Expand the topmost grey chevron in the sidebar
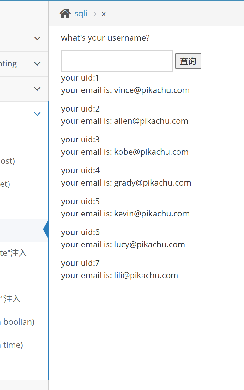The width and height of the screenshot is (244, 390). pyautogui.click(x=37, y=38)
